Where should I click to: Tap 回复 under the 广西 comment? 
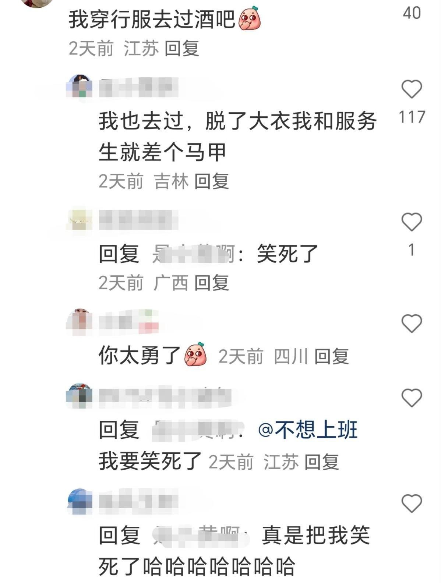pos(212,283)
